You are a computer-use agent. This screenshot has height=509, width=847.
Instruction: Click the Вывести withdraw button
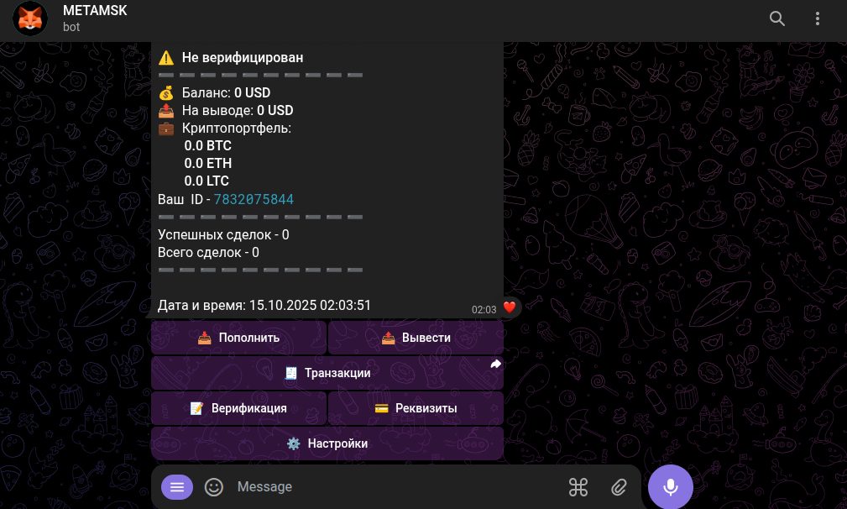416,338
